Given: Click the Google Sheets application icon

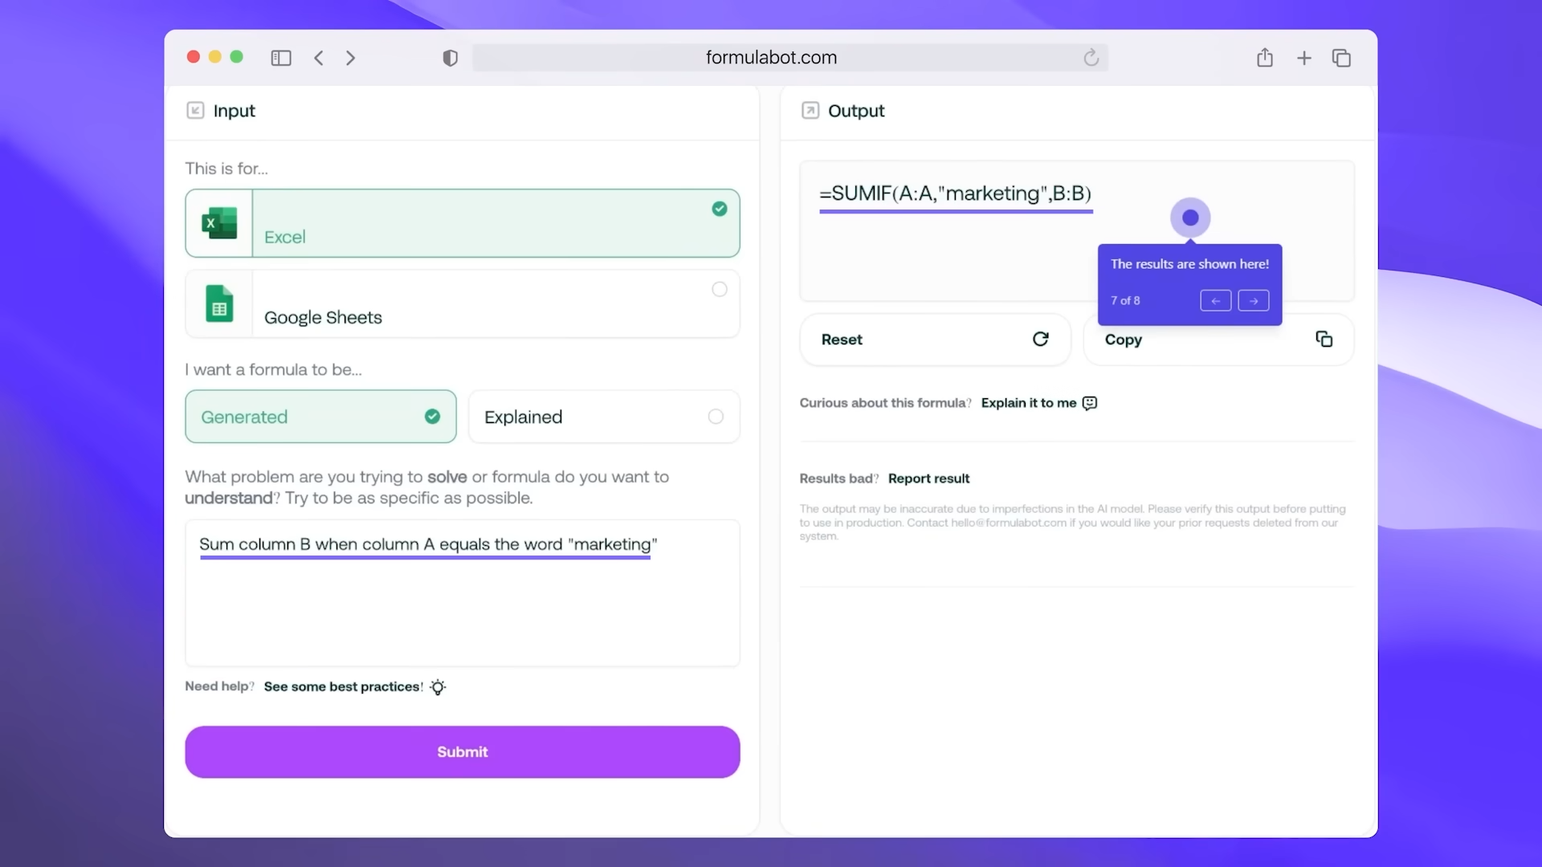Looking at the screenshot, I should pos(218,303).
